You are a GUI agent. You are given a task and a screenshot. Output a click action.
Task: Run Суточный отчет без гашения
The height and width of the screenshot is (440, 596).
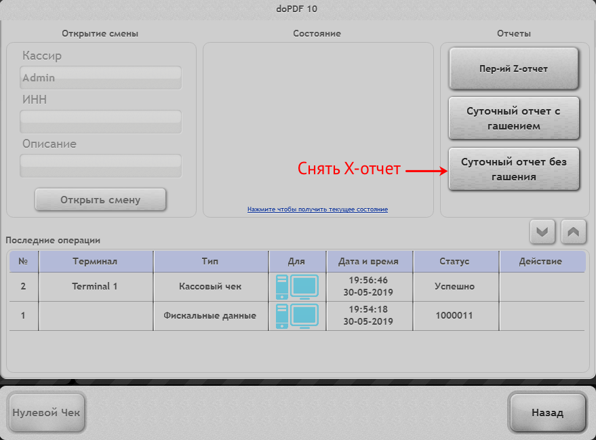pyautogui.click(x=513, y=169)
